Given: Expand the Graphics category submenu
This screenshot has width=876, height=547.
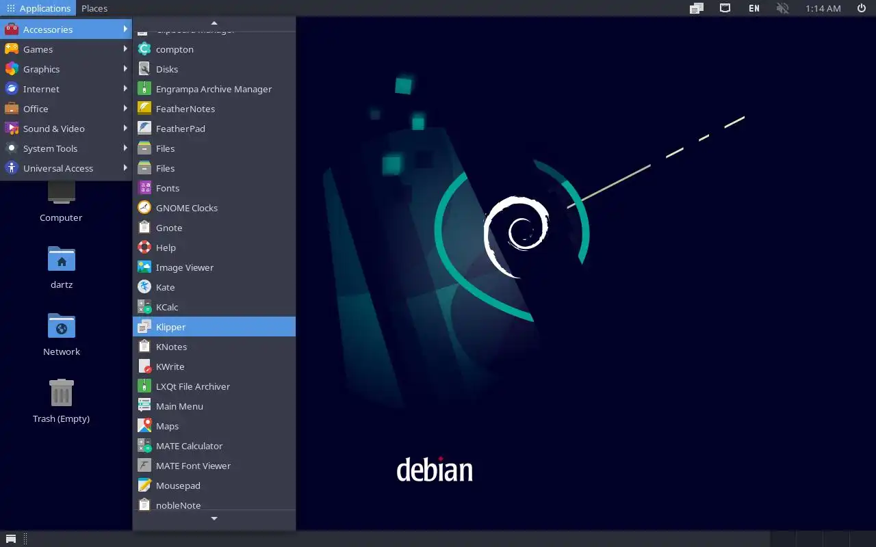Looking at the screenshot, I should pyautogui.click(x=66, y=69).
